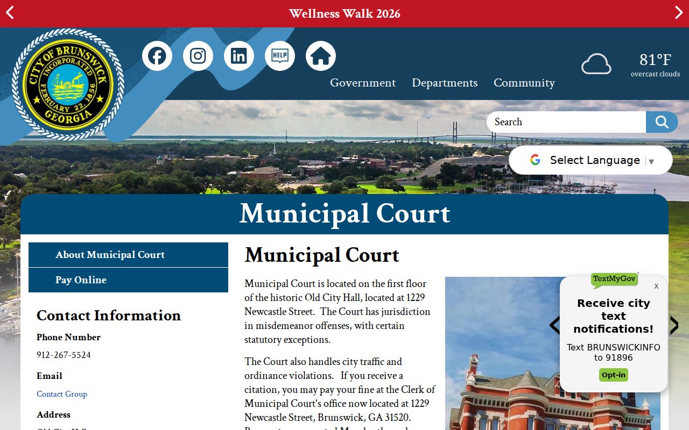Viewport: 689px width, 430px height.
Task: Click the "overcast clouds" weather text
Action: pos(655,74)
